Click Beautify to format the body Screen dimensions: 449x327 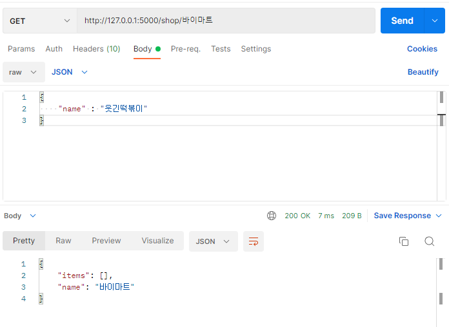point(423,72)
